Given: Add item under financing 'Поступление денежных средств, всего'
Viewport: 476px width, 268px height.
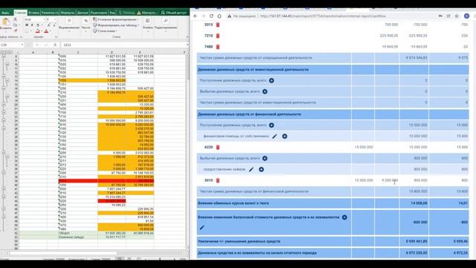Looking at the screenshot, I should (271, 125).
